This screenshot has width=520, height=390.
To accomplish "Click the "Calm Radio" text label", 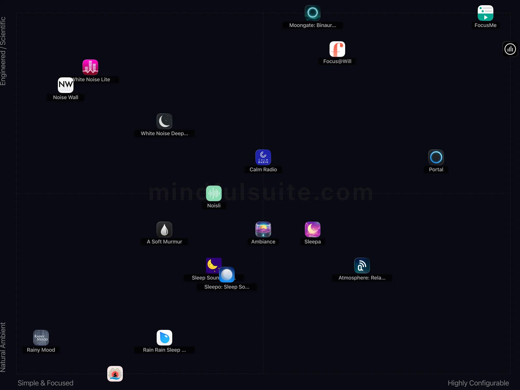I will tap(263, 170).
